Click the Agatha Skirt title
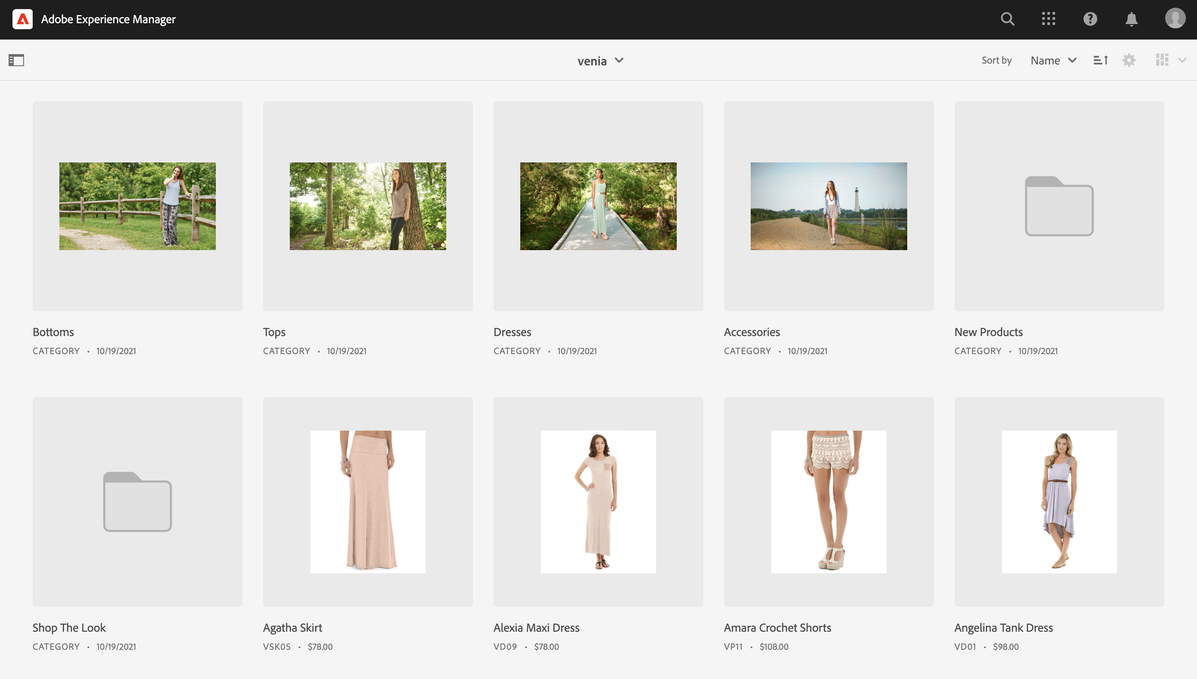 tap(292, 628)
